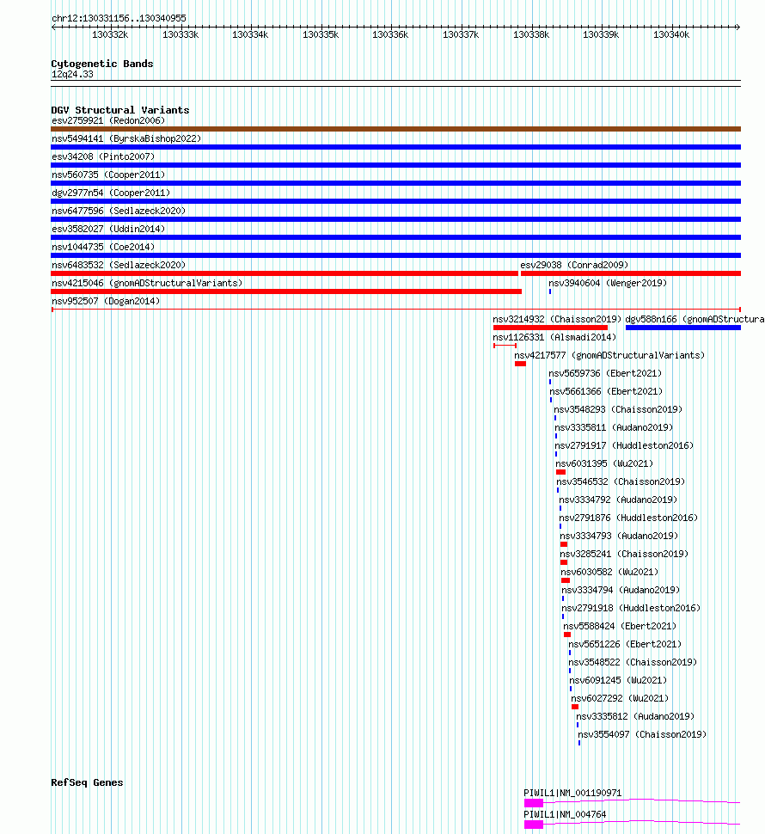
Task: Select the Cytogenetic Bands track title
Action: click(102, 64)
